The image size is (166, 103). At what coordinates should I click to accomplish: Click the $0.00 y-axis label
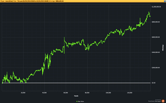tap(154, 83)
